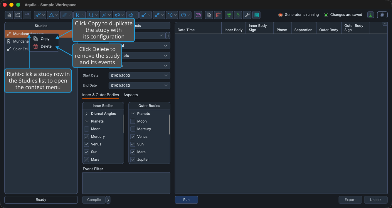
Task: Collapse Planets group in Inner Bodies
Action: pyautogui.click(x=86, y=121)
